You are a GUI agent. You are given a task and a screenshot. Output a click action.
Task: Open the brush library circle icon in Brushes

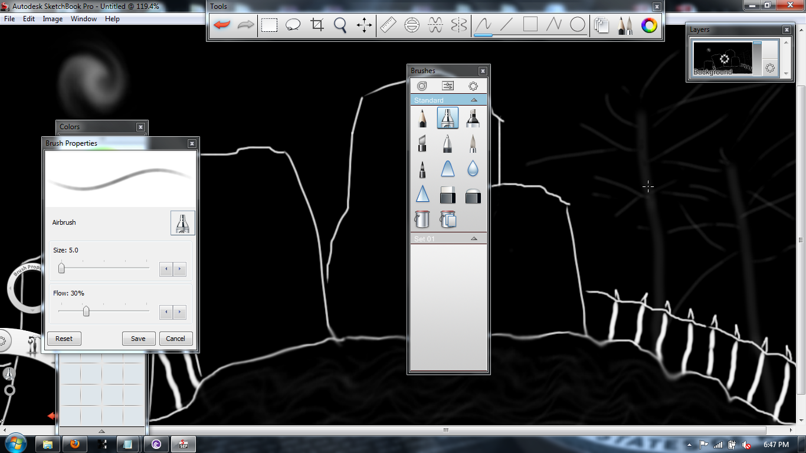click(422, 86)
